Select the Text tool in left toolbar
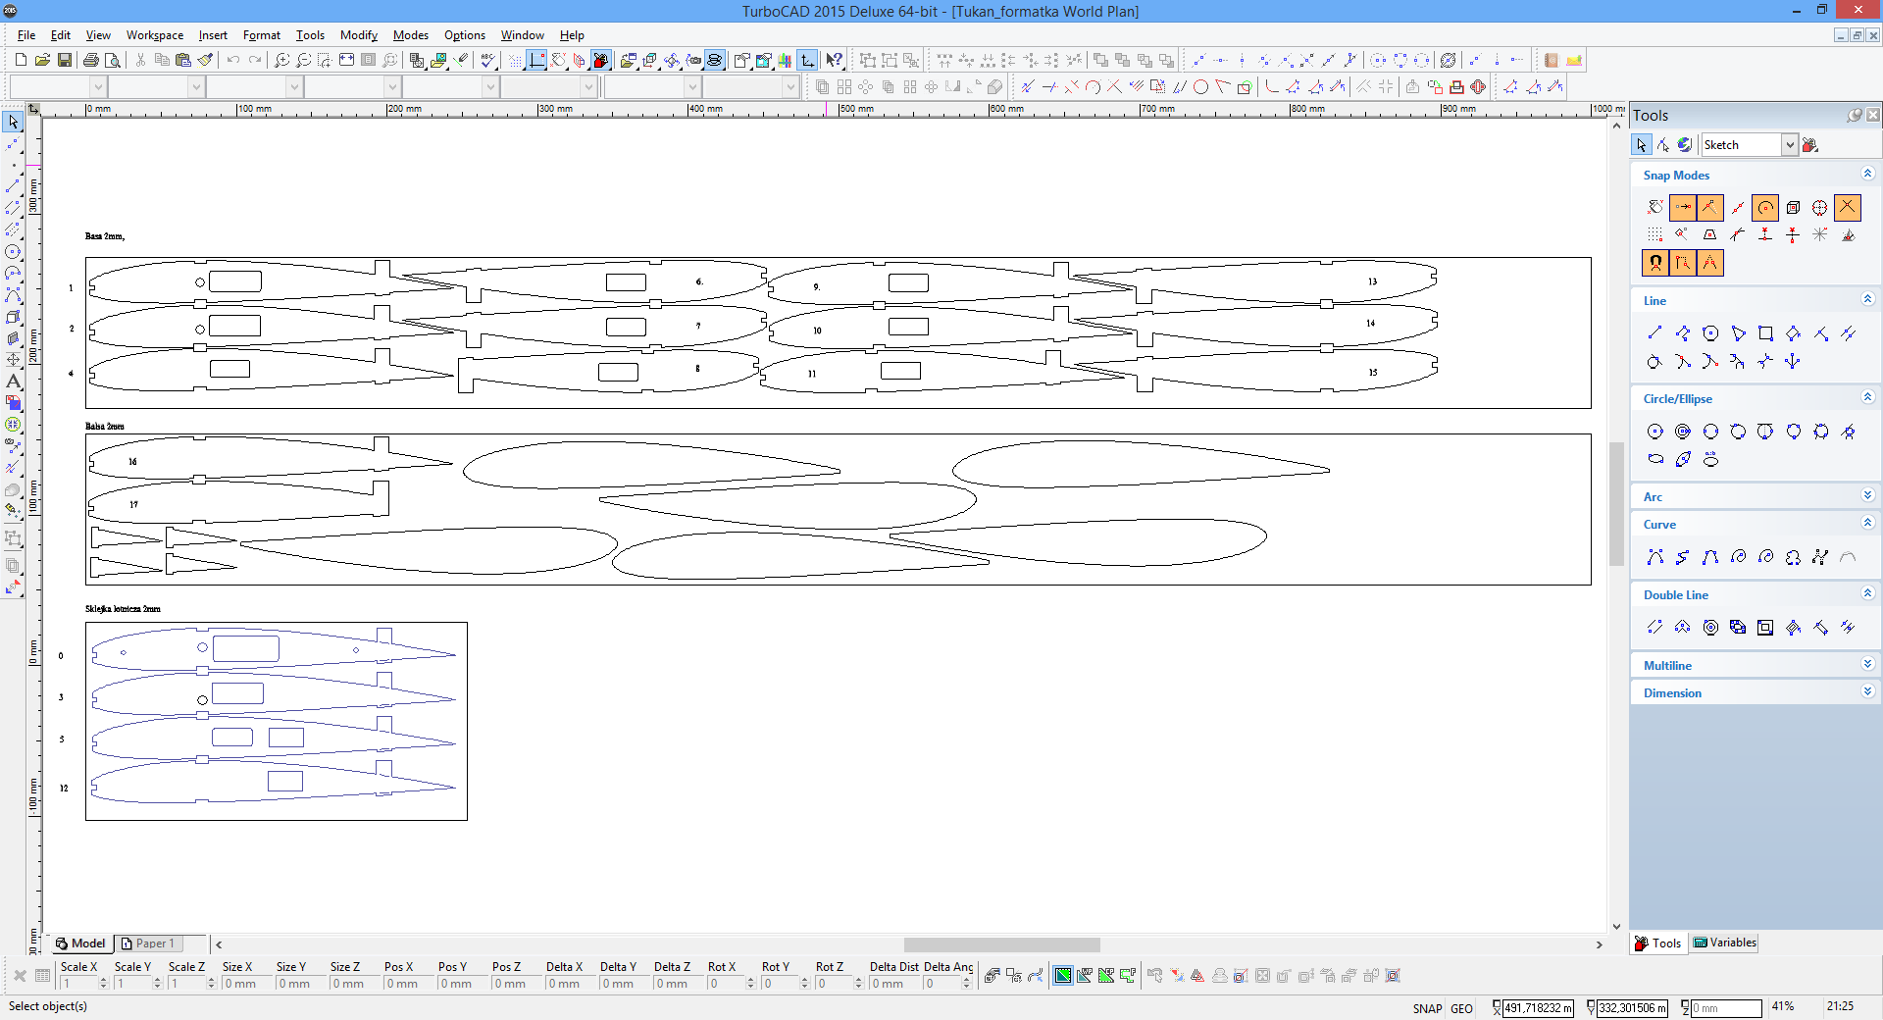Screen dimensions: 1883x1020 (13, 382)
